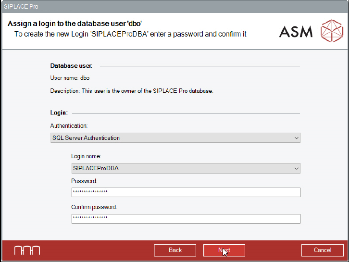Click the Login name dropdown chevron
Image resolution: width=349 pixels, height=262 pixels.
click(296, 168)
